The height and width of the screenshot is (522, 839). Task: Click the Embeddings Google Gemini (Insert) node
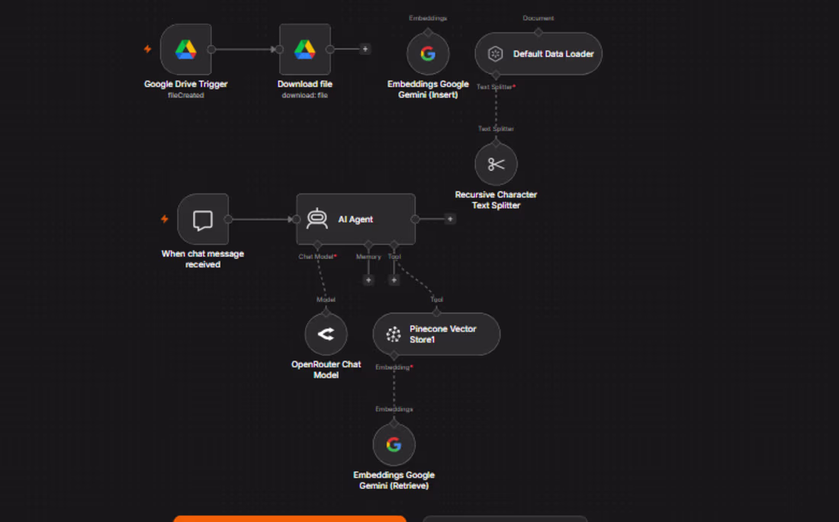tap(428, 53)
